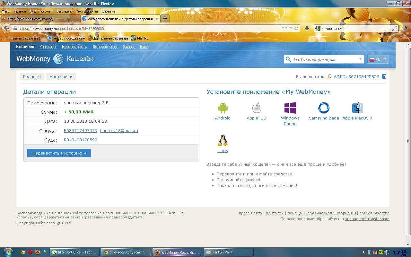Open the Инструменты menu
This screenshot has height=257, width=411.
(87, 11)
